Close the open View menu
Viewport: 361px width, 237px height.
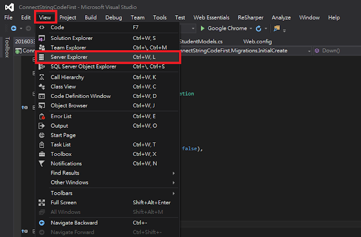45,17
